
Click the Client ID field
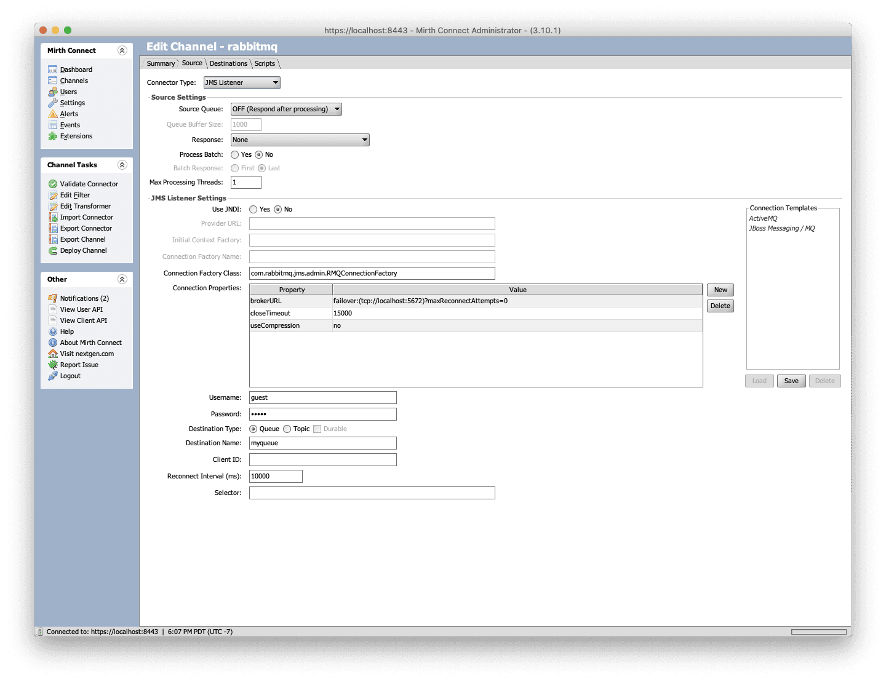(323, 459)
